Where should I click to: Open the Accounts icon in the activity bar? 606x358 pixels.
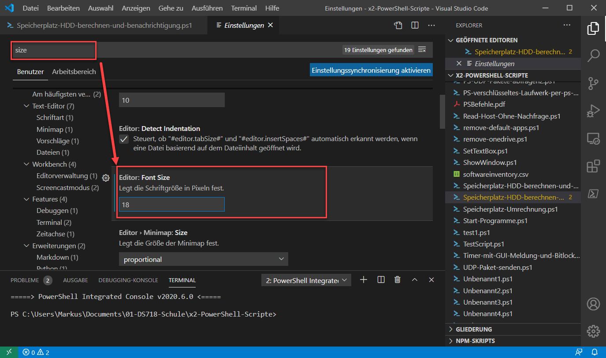pos(594,304)
